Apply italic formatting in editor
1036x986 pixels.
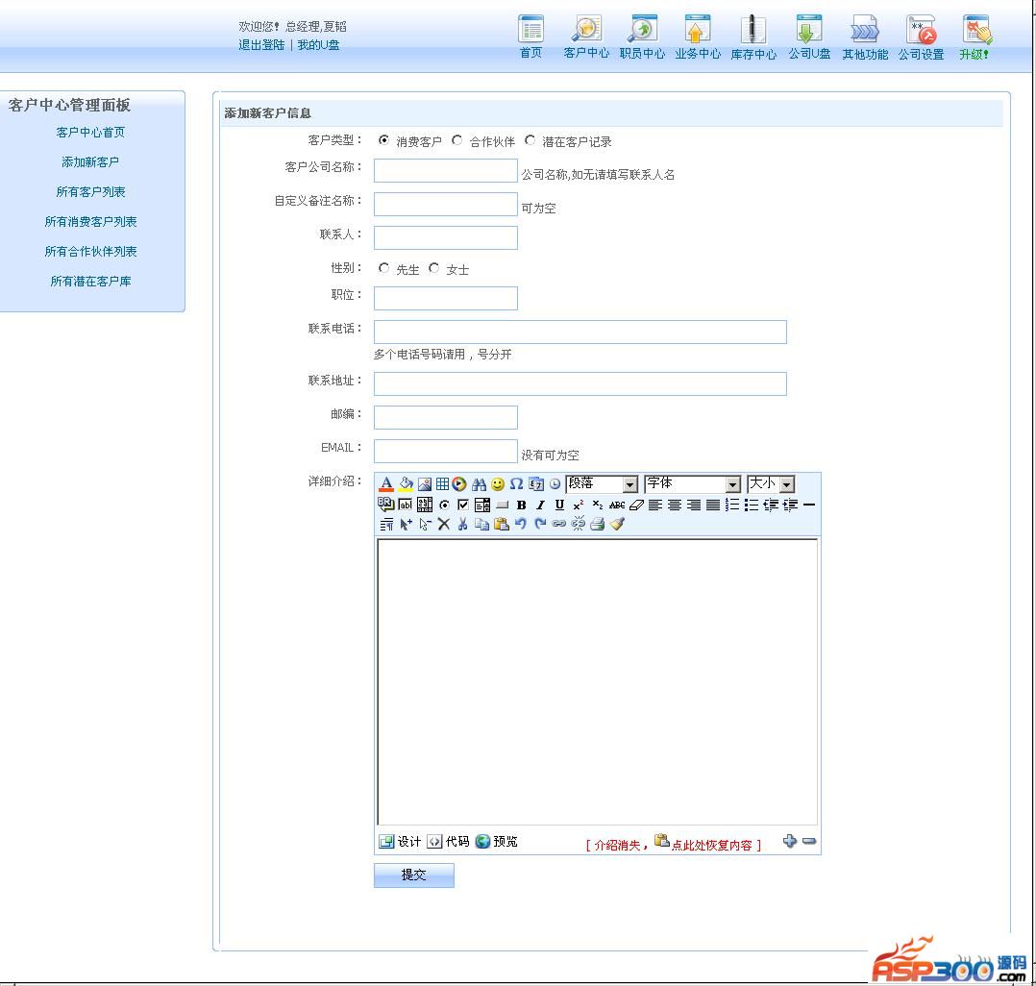(540, 505)
